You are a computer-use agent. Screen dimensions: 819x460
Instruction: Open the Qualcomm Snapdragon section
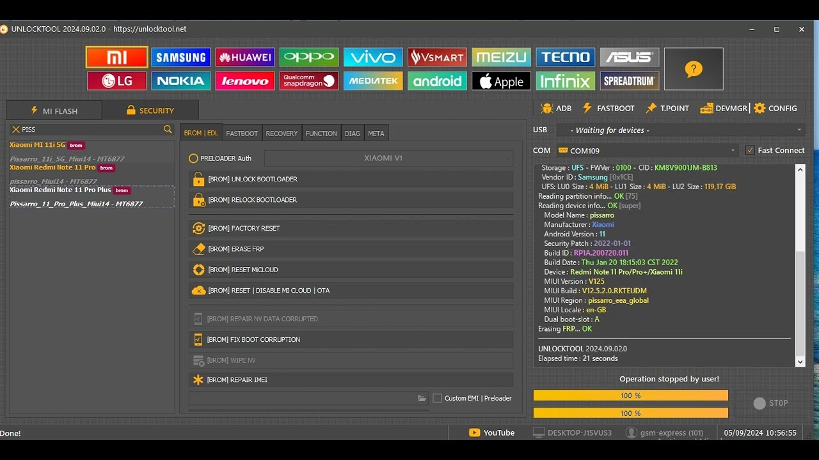click(x=309, y=81)
